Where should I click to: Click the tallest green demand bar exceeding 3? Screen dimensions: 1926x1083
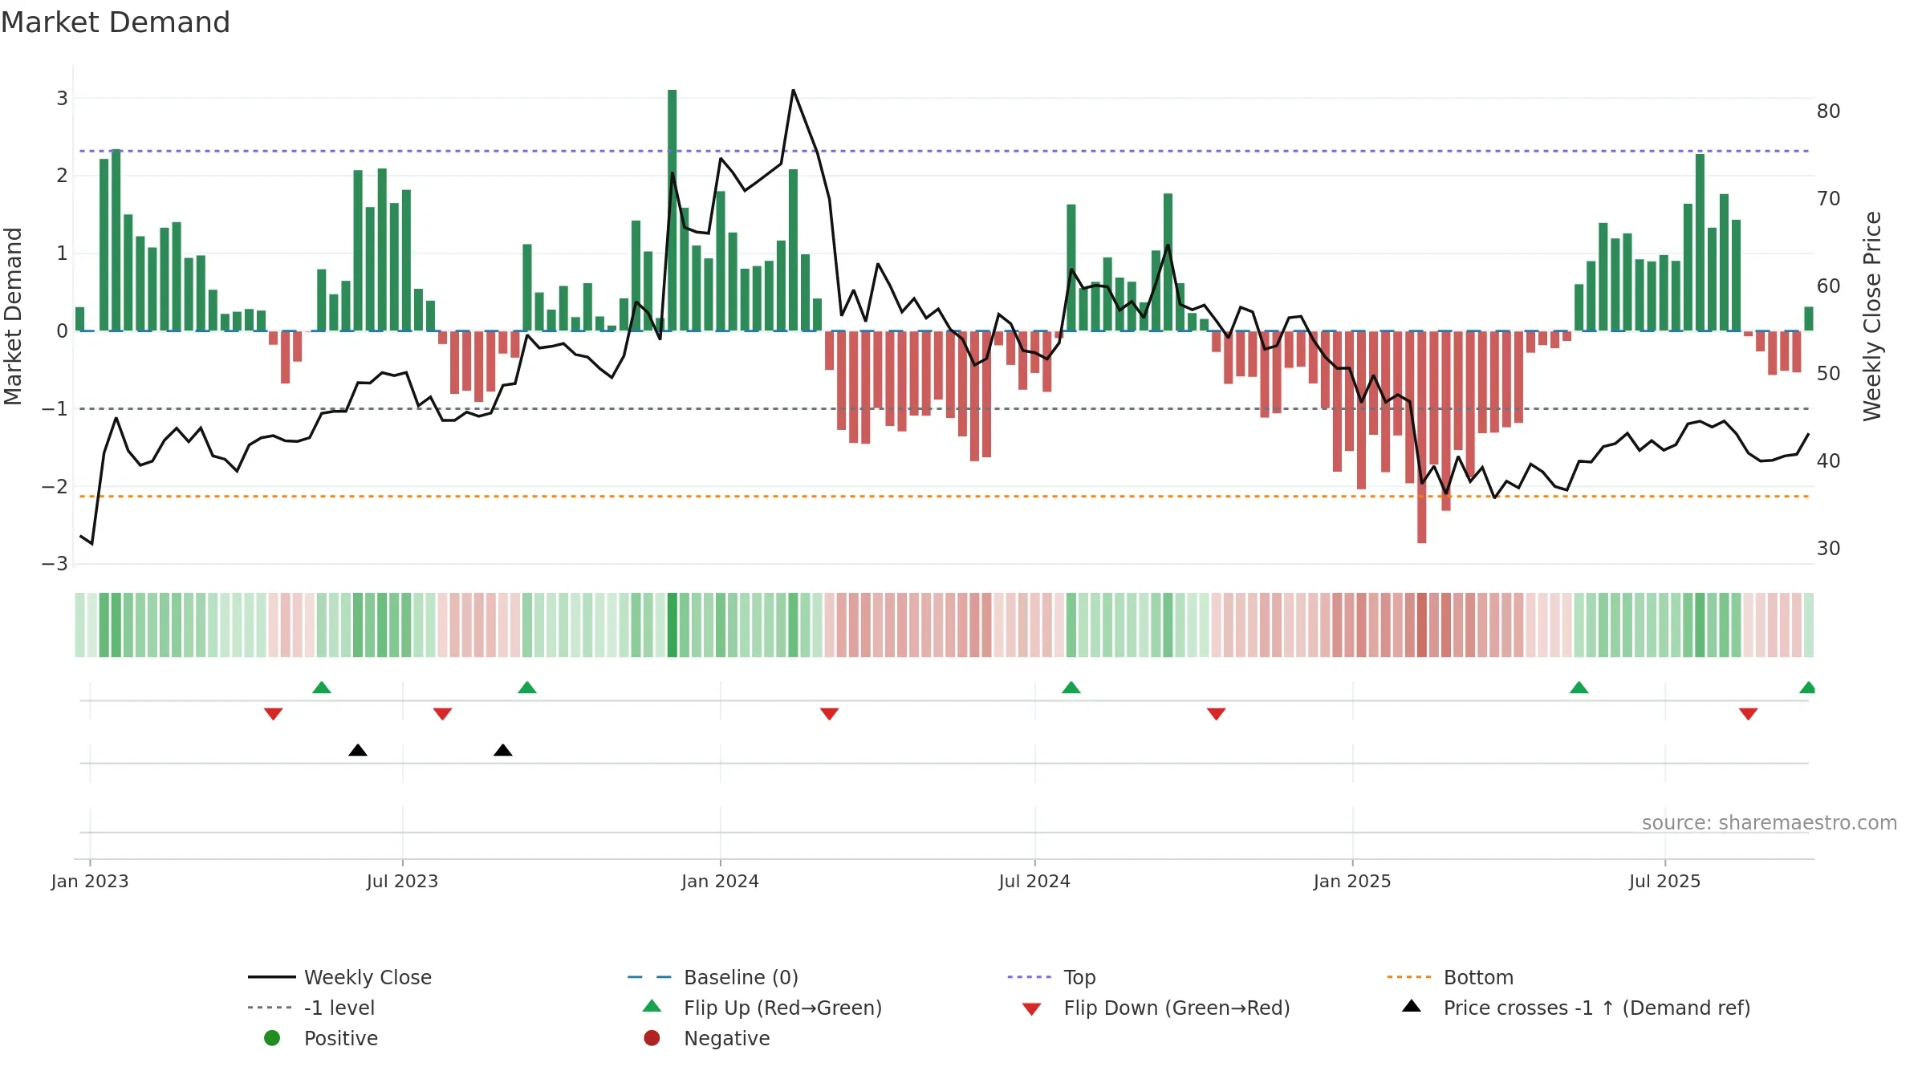672,210
